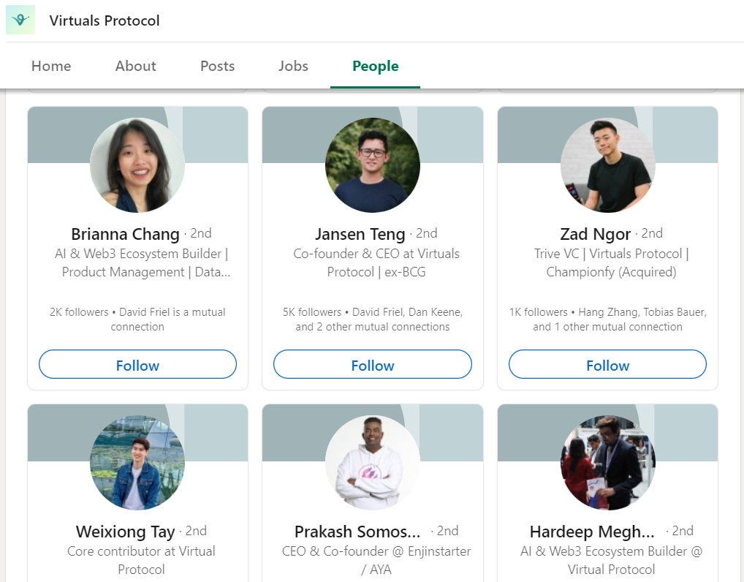Click Virtuals Protocol company name header
Viewport: 744px width, 582px height.
coord(105,20)
